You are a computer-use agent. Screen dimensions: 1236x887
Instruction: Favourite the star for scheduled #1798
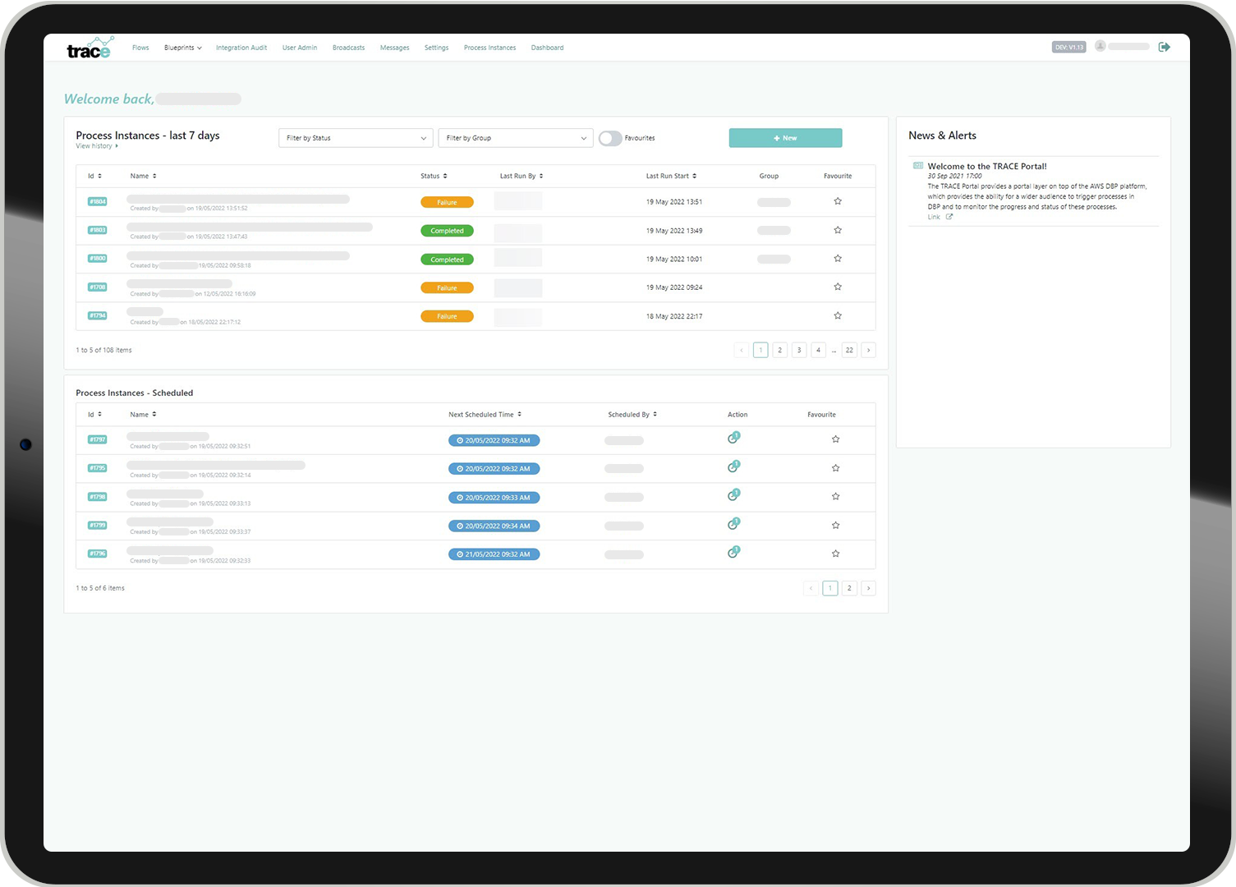(x=835, y=497)
